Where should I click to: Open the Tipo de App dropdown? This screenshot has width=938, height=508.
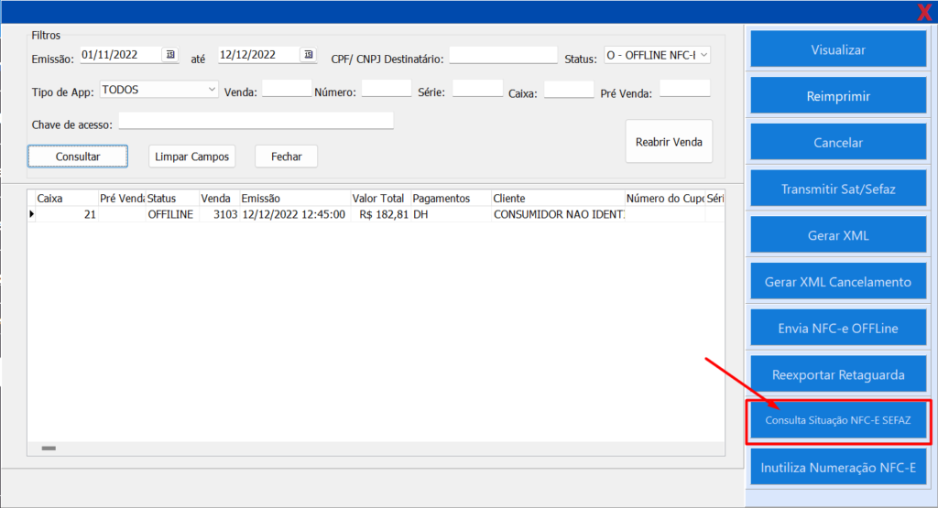pos(212,89)
